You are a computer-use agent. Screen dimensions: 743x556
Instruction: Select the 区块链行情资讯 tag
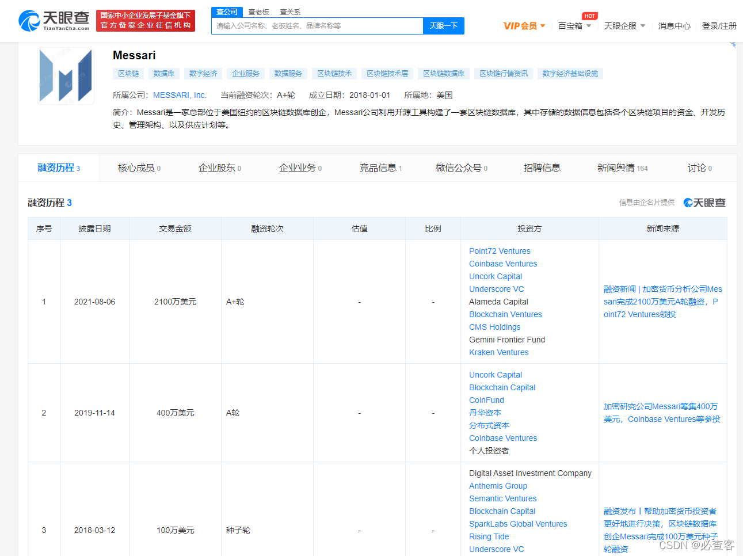(x=504, y=74)
